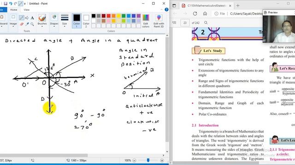Screen dimensions: 295x165
Task: Select the Eraser tool in Paint
Action: point(22,24)
